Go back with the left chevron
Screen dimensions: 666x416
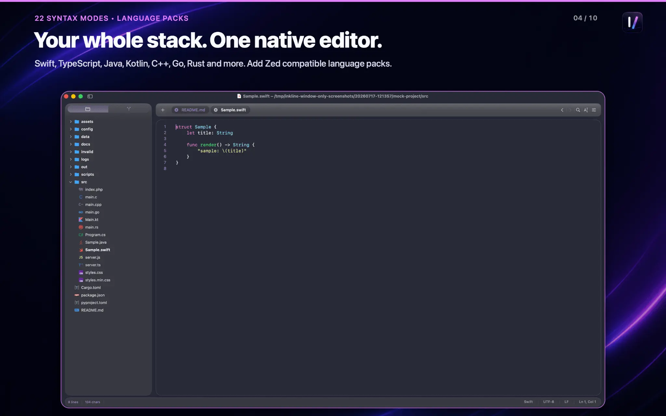[562, 110]
